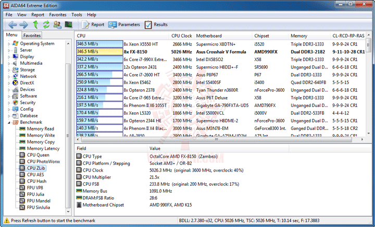Open the users toolbar icon

click(57, 25)
